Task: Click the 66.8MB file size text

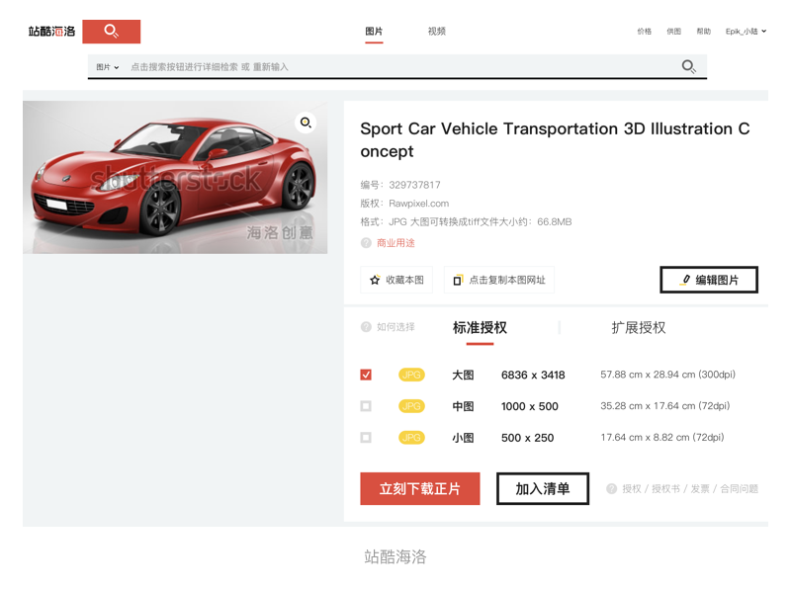Action: 555,222
